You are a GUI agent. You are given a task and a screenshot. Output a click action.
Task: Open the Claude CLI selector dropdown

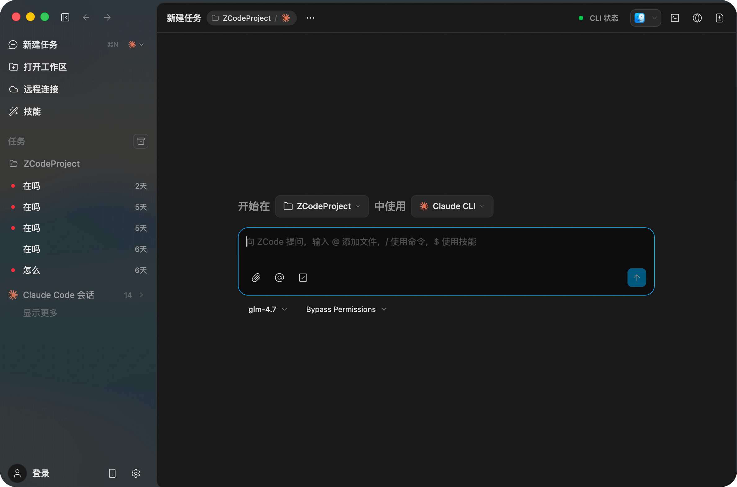(x=452, y=206)
